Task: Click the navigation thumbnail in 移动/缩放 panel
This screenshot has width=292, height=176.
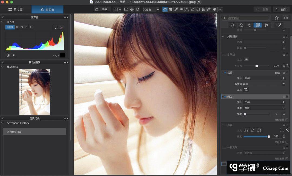Action: click(x=35, y=92)
